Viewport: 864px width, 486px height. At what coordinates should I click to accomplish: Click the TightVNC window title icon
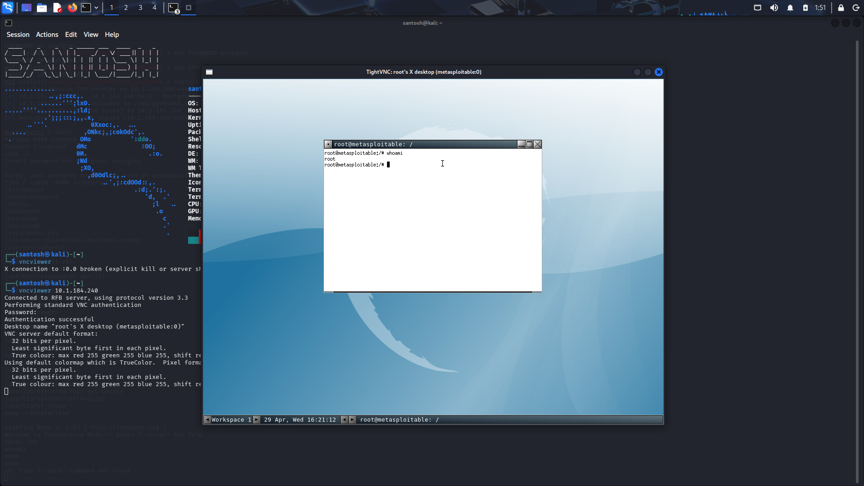point(209,72)
